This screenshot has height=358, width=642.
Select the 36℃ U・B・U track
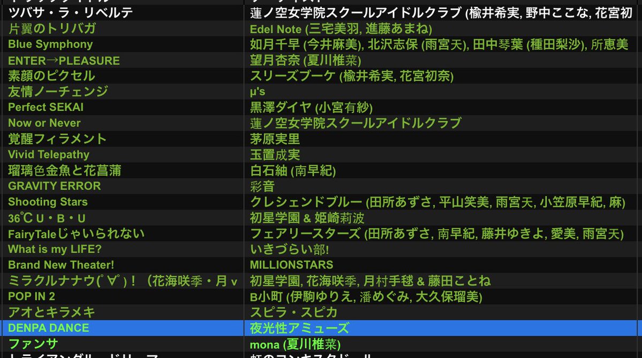47,218
